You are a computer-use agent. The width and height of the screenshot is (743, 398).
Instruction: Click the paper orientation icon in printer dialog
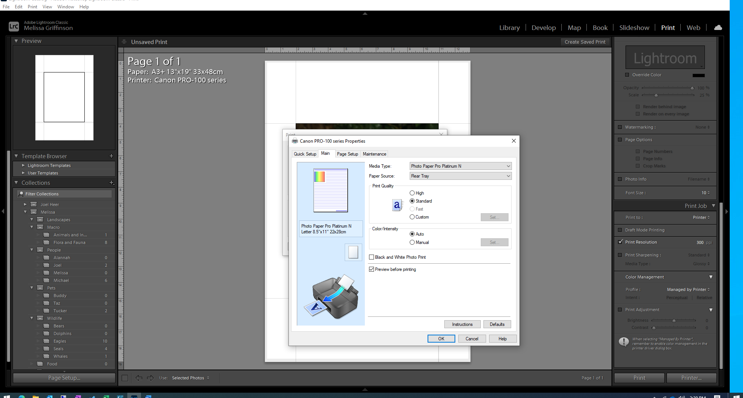pos(353,252)
